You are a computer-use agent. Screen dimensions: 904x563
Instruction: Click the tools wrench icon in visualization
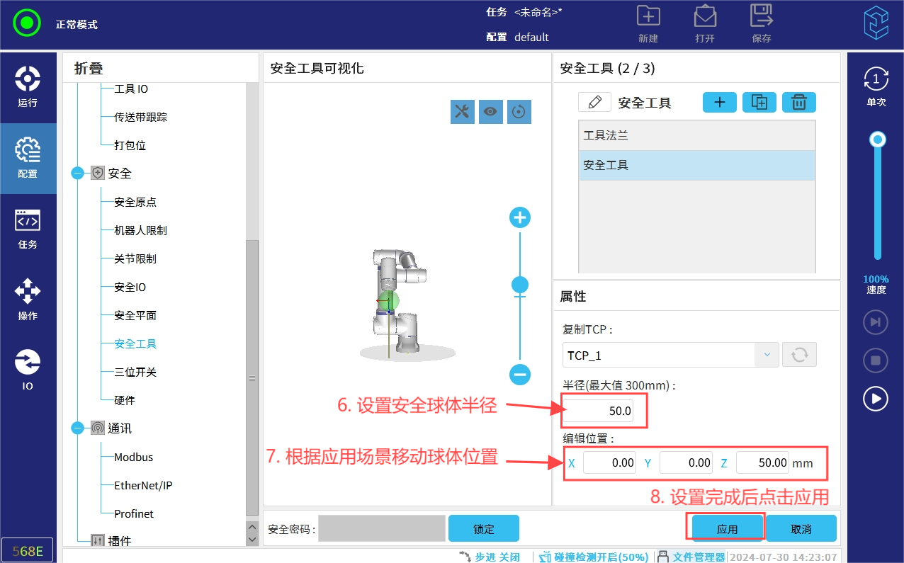point(462,111)
